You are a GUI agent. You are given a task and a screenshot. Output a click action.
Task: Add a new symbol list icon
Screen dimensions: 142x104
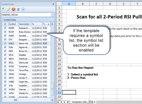coord(4,9)
